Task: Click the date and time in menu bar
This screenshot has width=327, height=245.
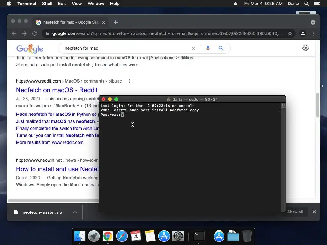Action: (x=263, y=4)
